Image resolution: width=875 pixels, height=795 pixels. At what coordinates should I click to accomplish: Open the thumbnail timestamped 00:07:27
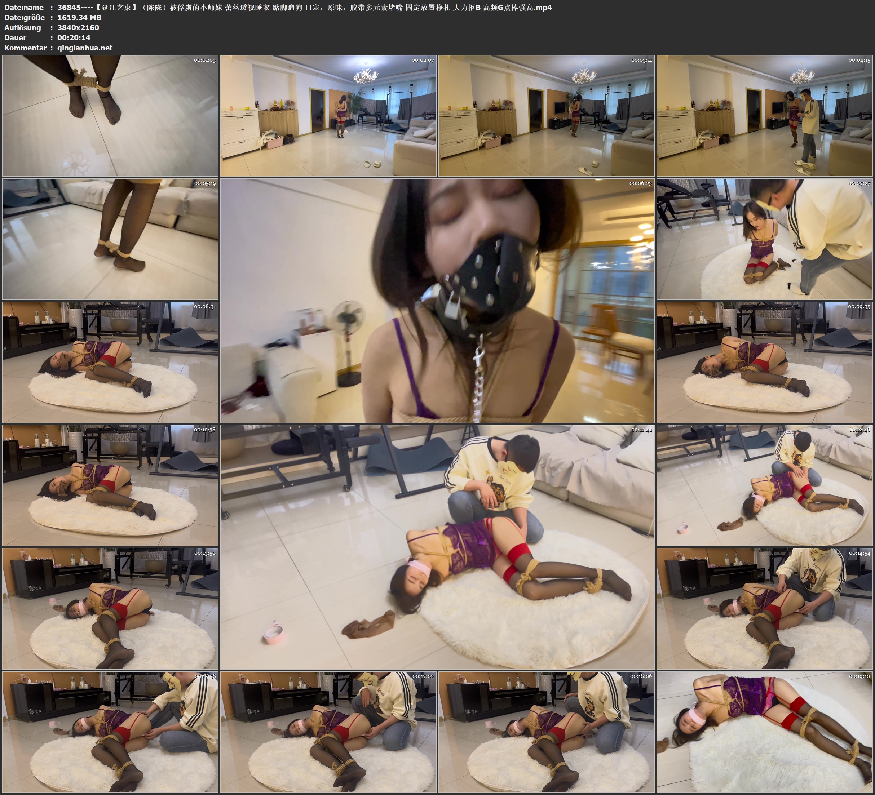tap(764, 239)
